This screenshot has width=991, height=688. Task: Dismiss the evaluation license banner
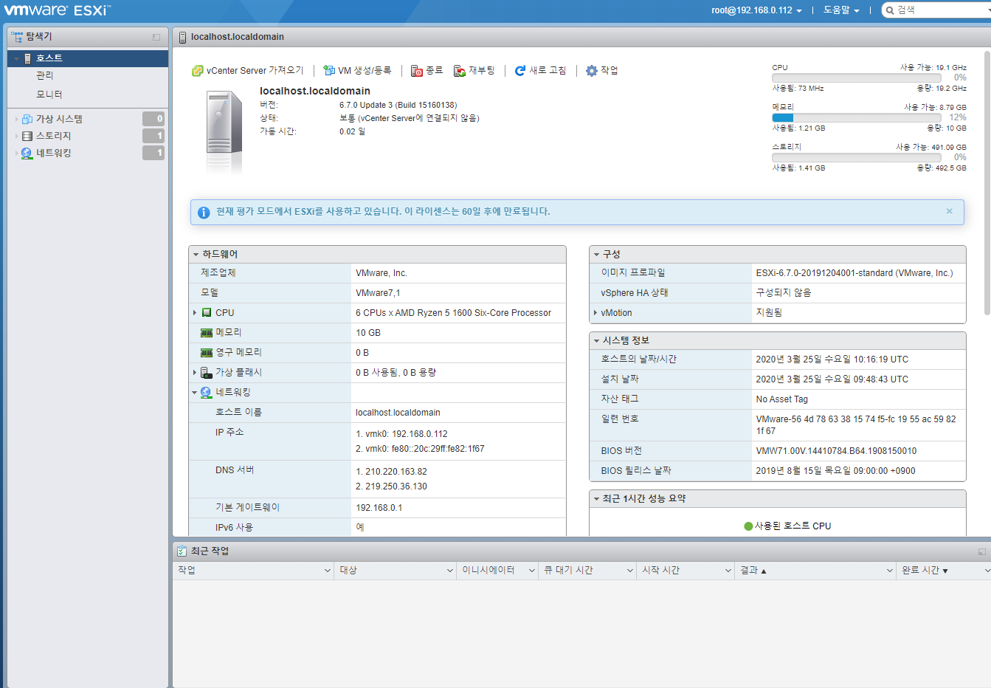(950, 211)
